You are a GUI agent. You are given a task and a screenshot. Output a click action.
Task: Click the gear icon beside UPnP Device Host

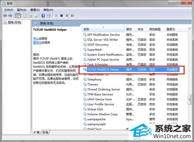pyautogui.click(x=85, y=99)
